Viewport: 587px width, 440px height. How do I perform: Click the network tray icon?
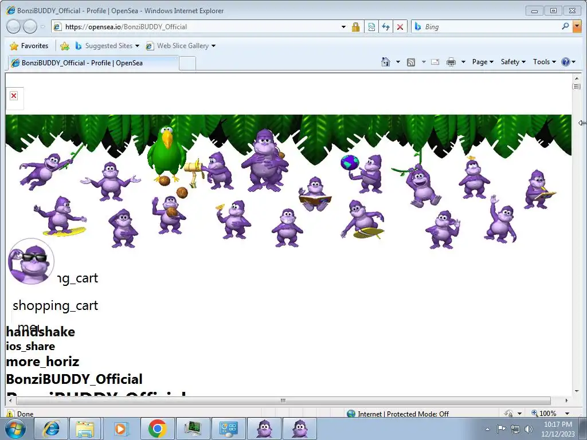[x=515, y=429]
